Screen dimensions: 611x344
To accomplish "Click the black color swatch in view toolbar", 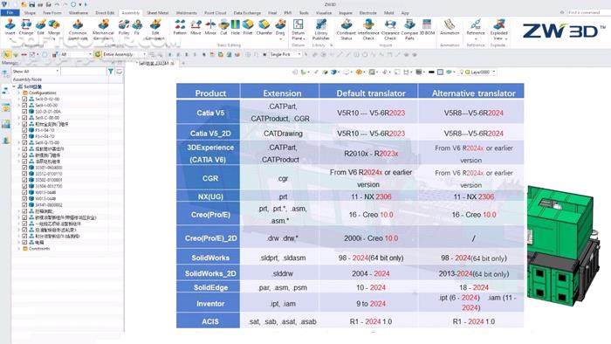I will 431,72.
